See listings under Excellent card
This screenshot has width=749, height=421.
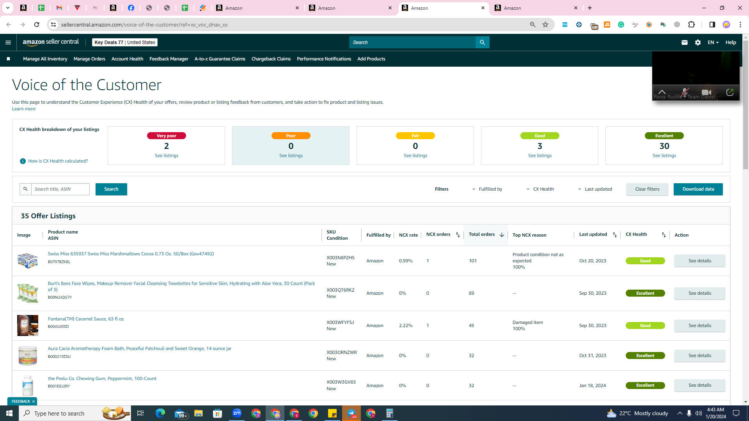(x=664, y=156)
